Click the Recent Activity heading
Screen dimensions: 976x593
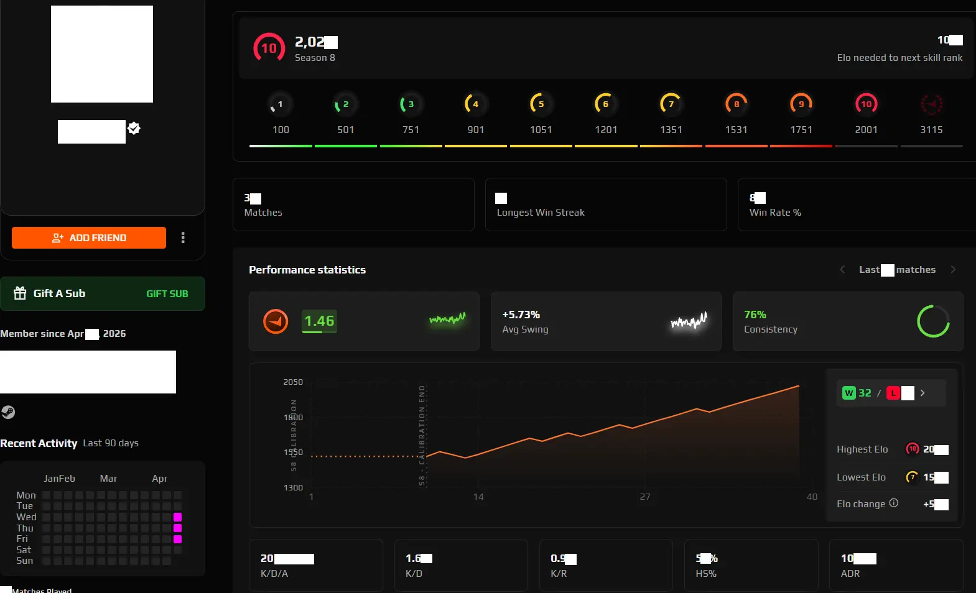(x=39, y=443)
